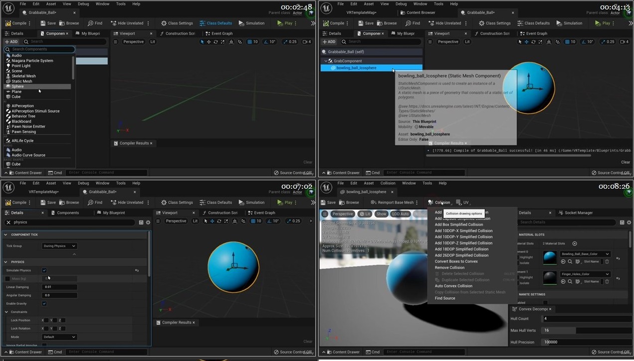Open viewport hamburger menu in bowling_ball_Icosphere editor
The width and height of the screenshot is (634, 361).
[325, 214]
